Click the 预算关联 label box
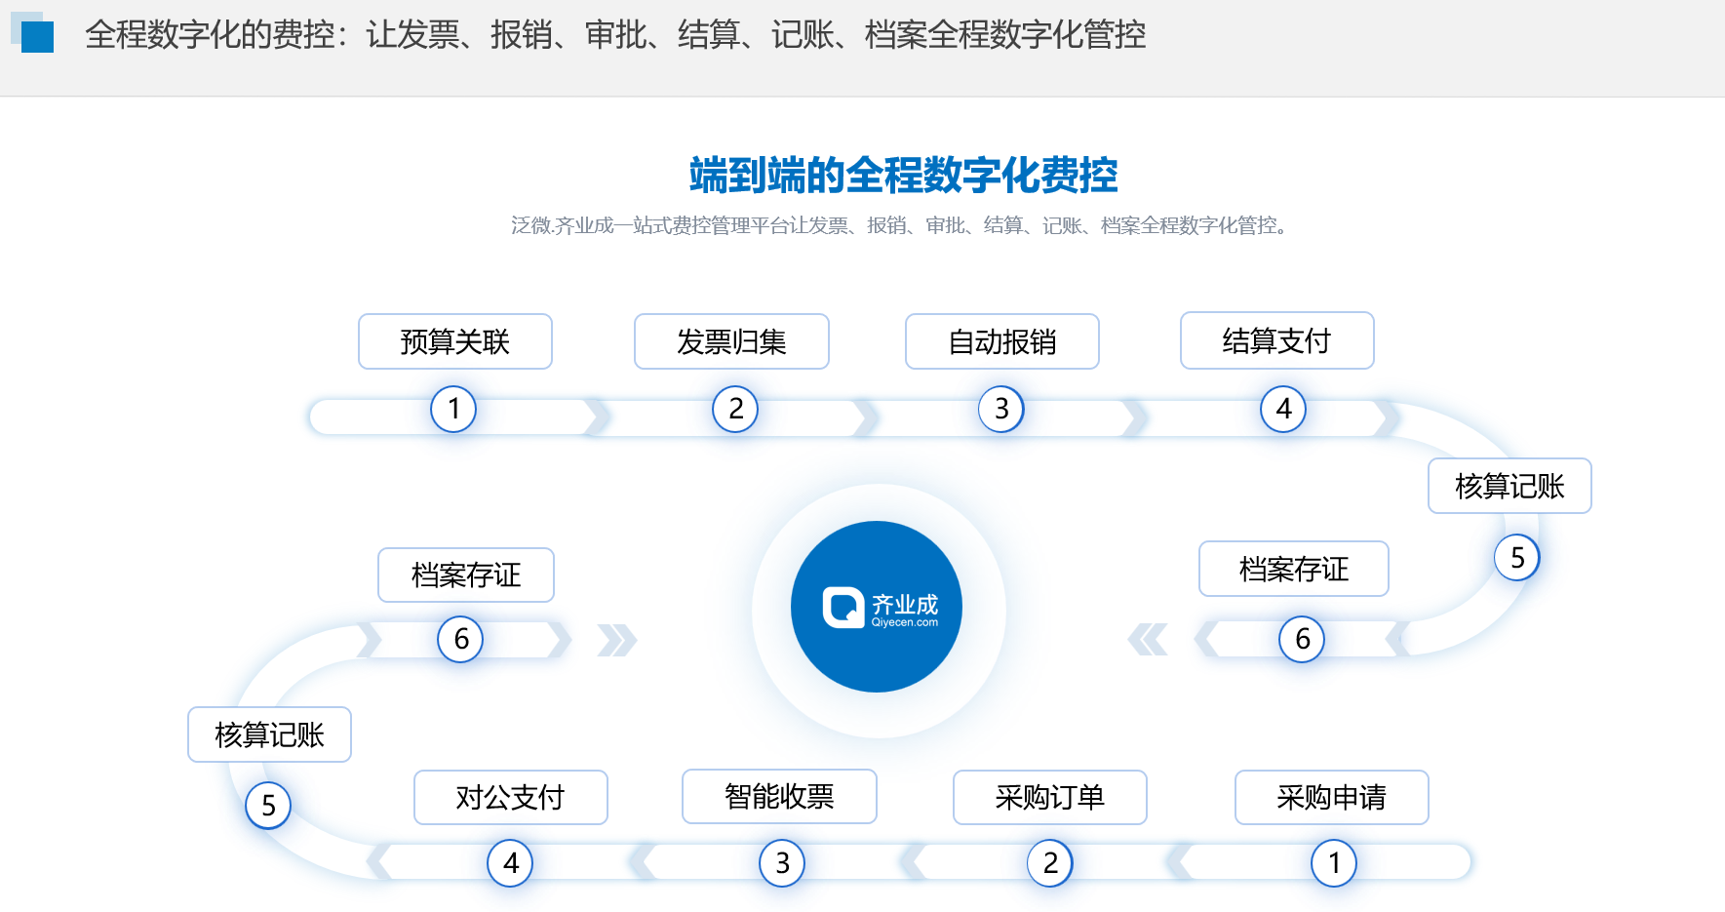The height and width of the screenshot is (912, 1725). click(455, 341)
